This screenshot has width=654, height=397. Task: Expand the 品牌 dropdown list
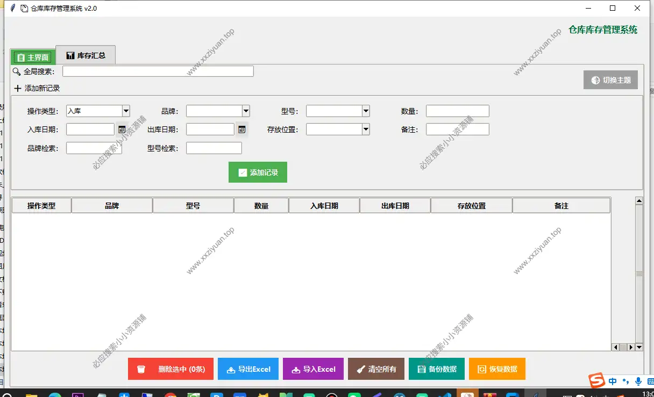point(246,111)
